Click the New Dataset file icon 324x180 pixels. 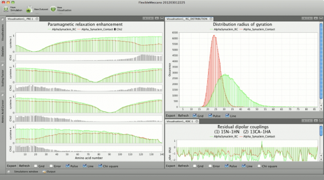29,9
